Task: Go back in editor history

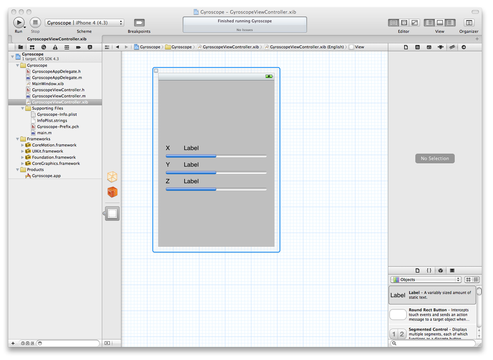Action: 117,47
